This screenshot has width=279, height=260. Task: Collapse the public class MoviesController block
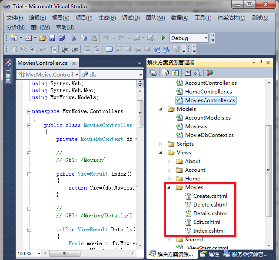pyautogui.click(x=30, y=126)
